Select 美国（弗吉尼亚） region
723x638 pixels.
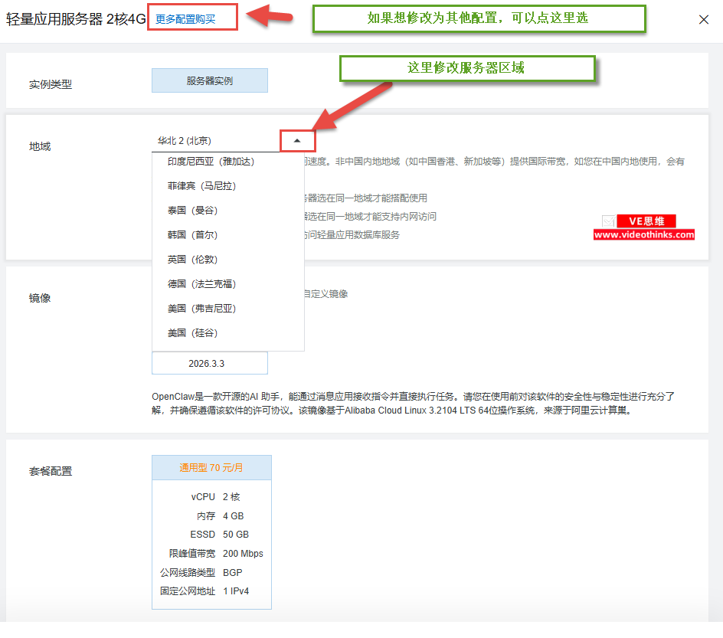(201, 309)
